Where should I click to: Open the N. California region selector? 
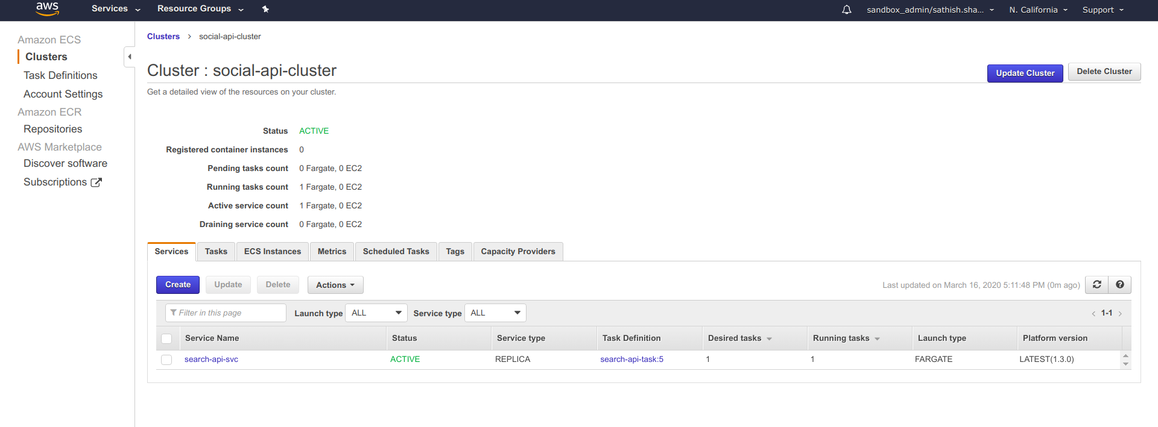tap(1038, 10)
